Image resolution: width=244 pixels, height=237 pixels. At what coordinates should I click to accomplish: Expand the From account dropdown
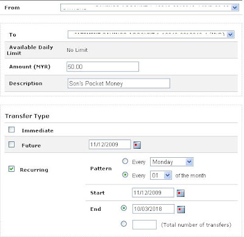149,7
